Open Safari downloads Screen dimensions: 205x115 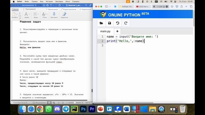coord(172,6)
